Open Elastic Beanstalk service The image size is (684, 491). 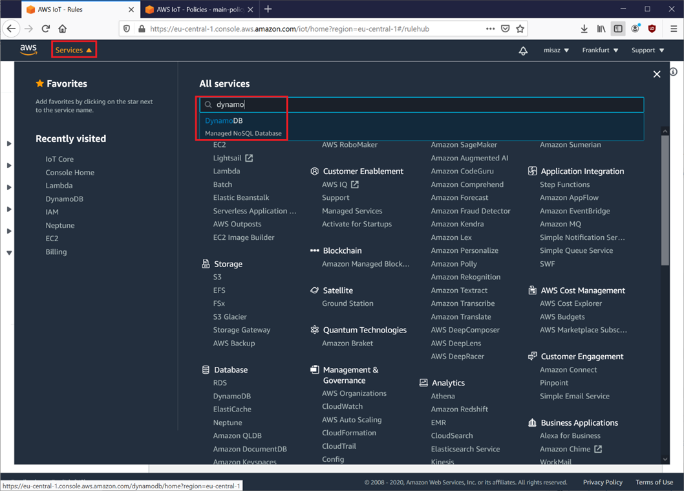(x=240, y=198)
